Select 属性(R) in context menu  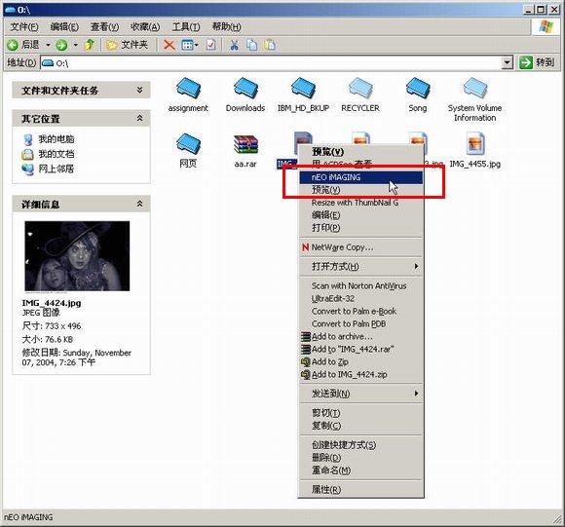(360, 489)
